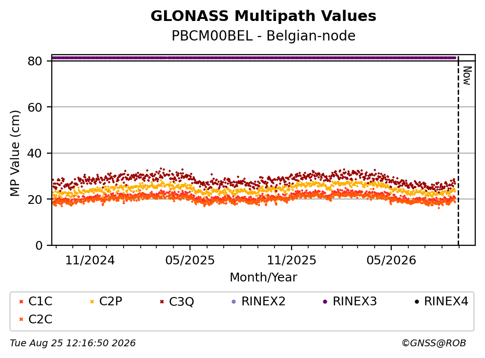
Task: Click the ©GNSS@ROB credit text
Action: pos(434,343)
